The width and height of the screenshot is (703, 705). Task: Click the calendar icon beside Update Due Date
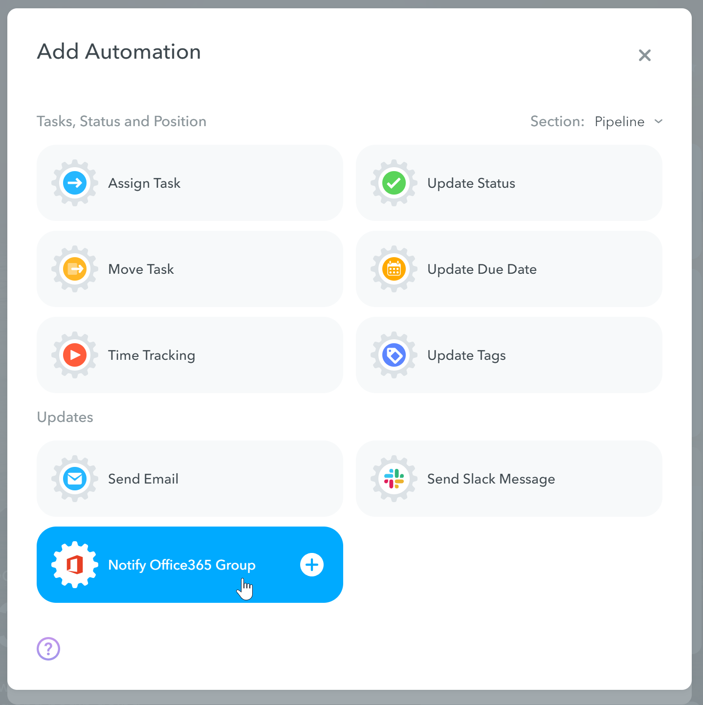point(394,269)
